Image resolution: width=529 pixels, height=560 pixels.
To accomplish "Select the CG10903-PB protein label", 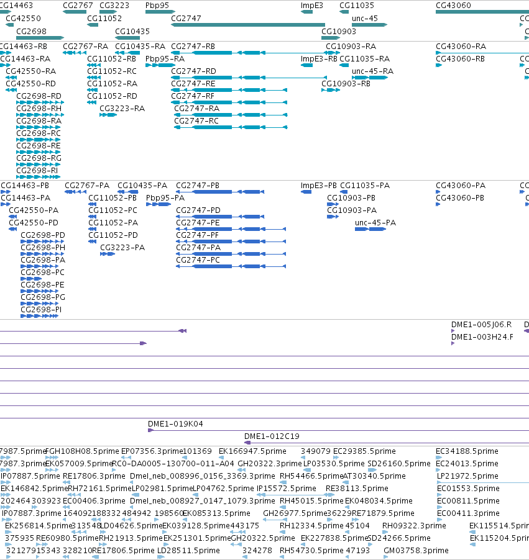I will tap(351, 198).
